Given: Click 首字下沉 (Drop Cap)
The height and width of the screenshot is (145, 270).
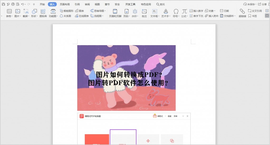Looking at the screenshot, I should pos(196,16).
